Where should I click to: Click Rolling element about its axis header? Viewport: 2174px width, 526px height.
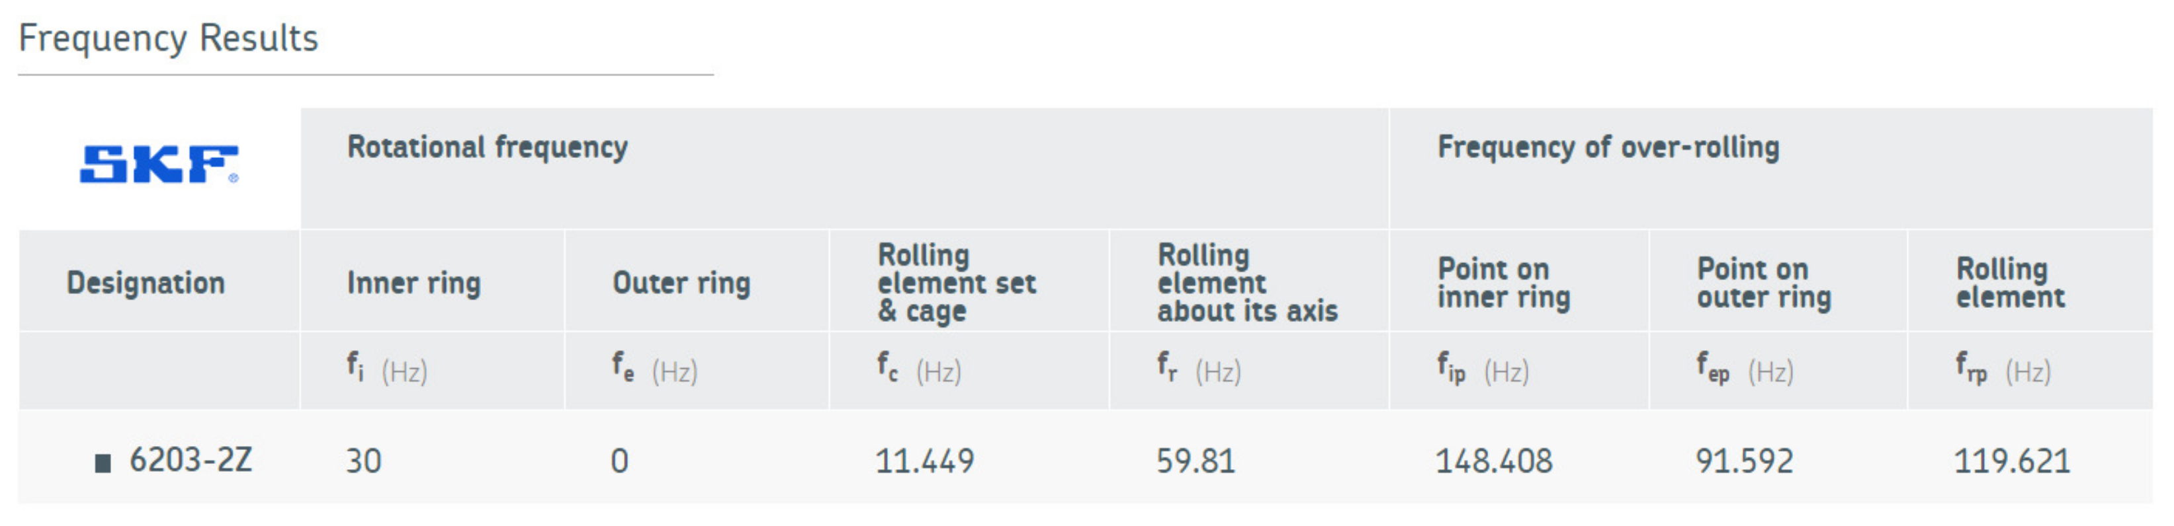click(x=1247, y=283)
